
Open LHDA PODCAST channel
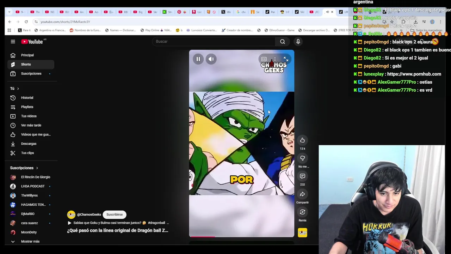point(31,186)
